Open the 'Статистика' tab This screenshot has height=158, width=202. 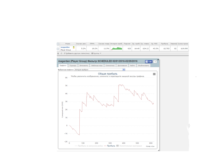(x=110, y=66)
